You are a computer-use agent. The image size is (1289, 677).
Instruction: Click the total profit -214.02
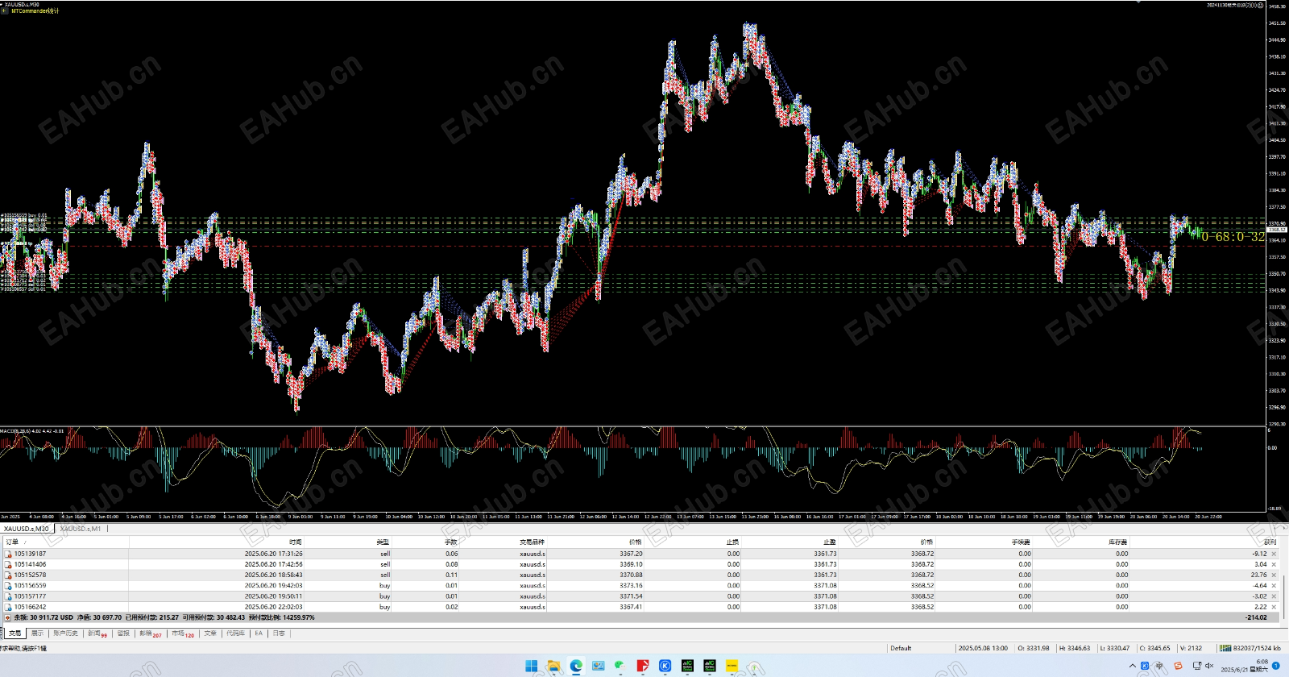coord(1256,617)
